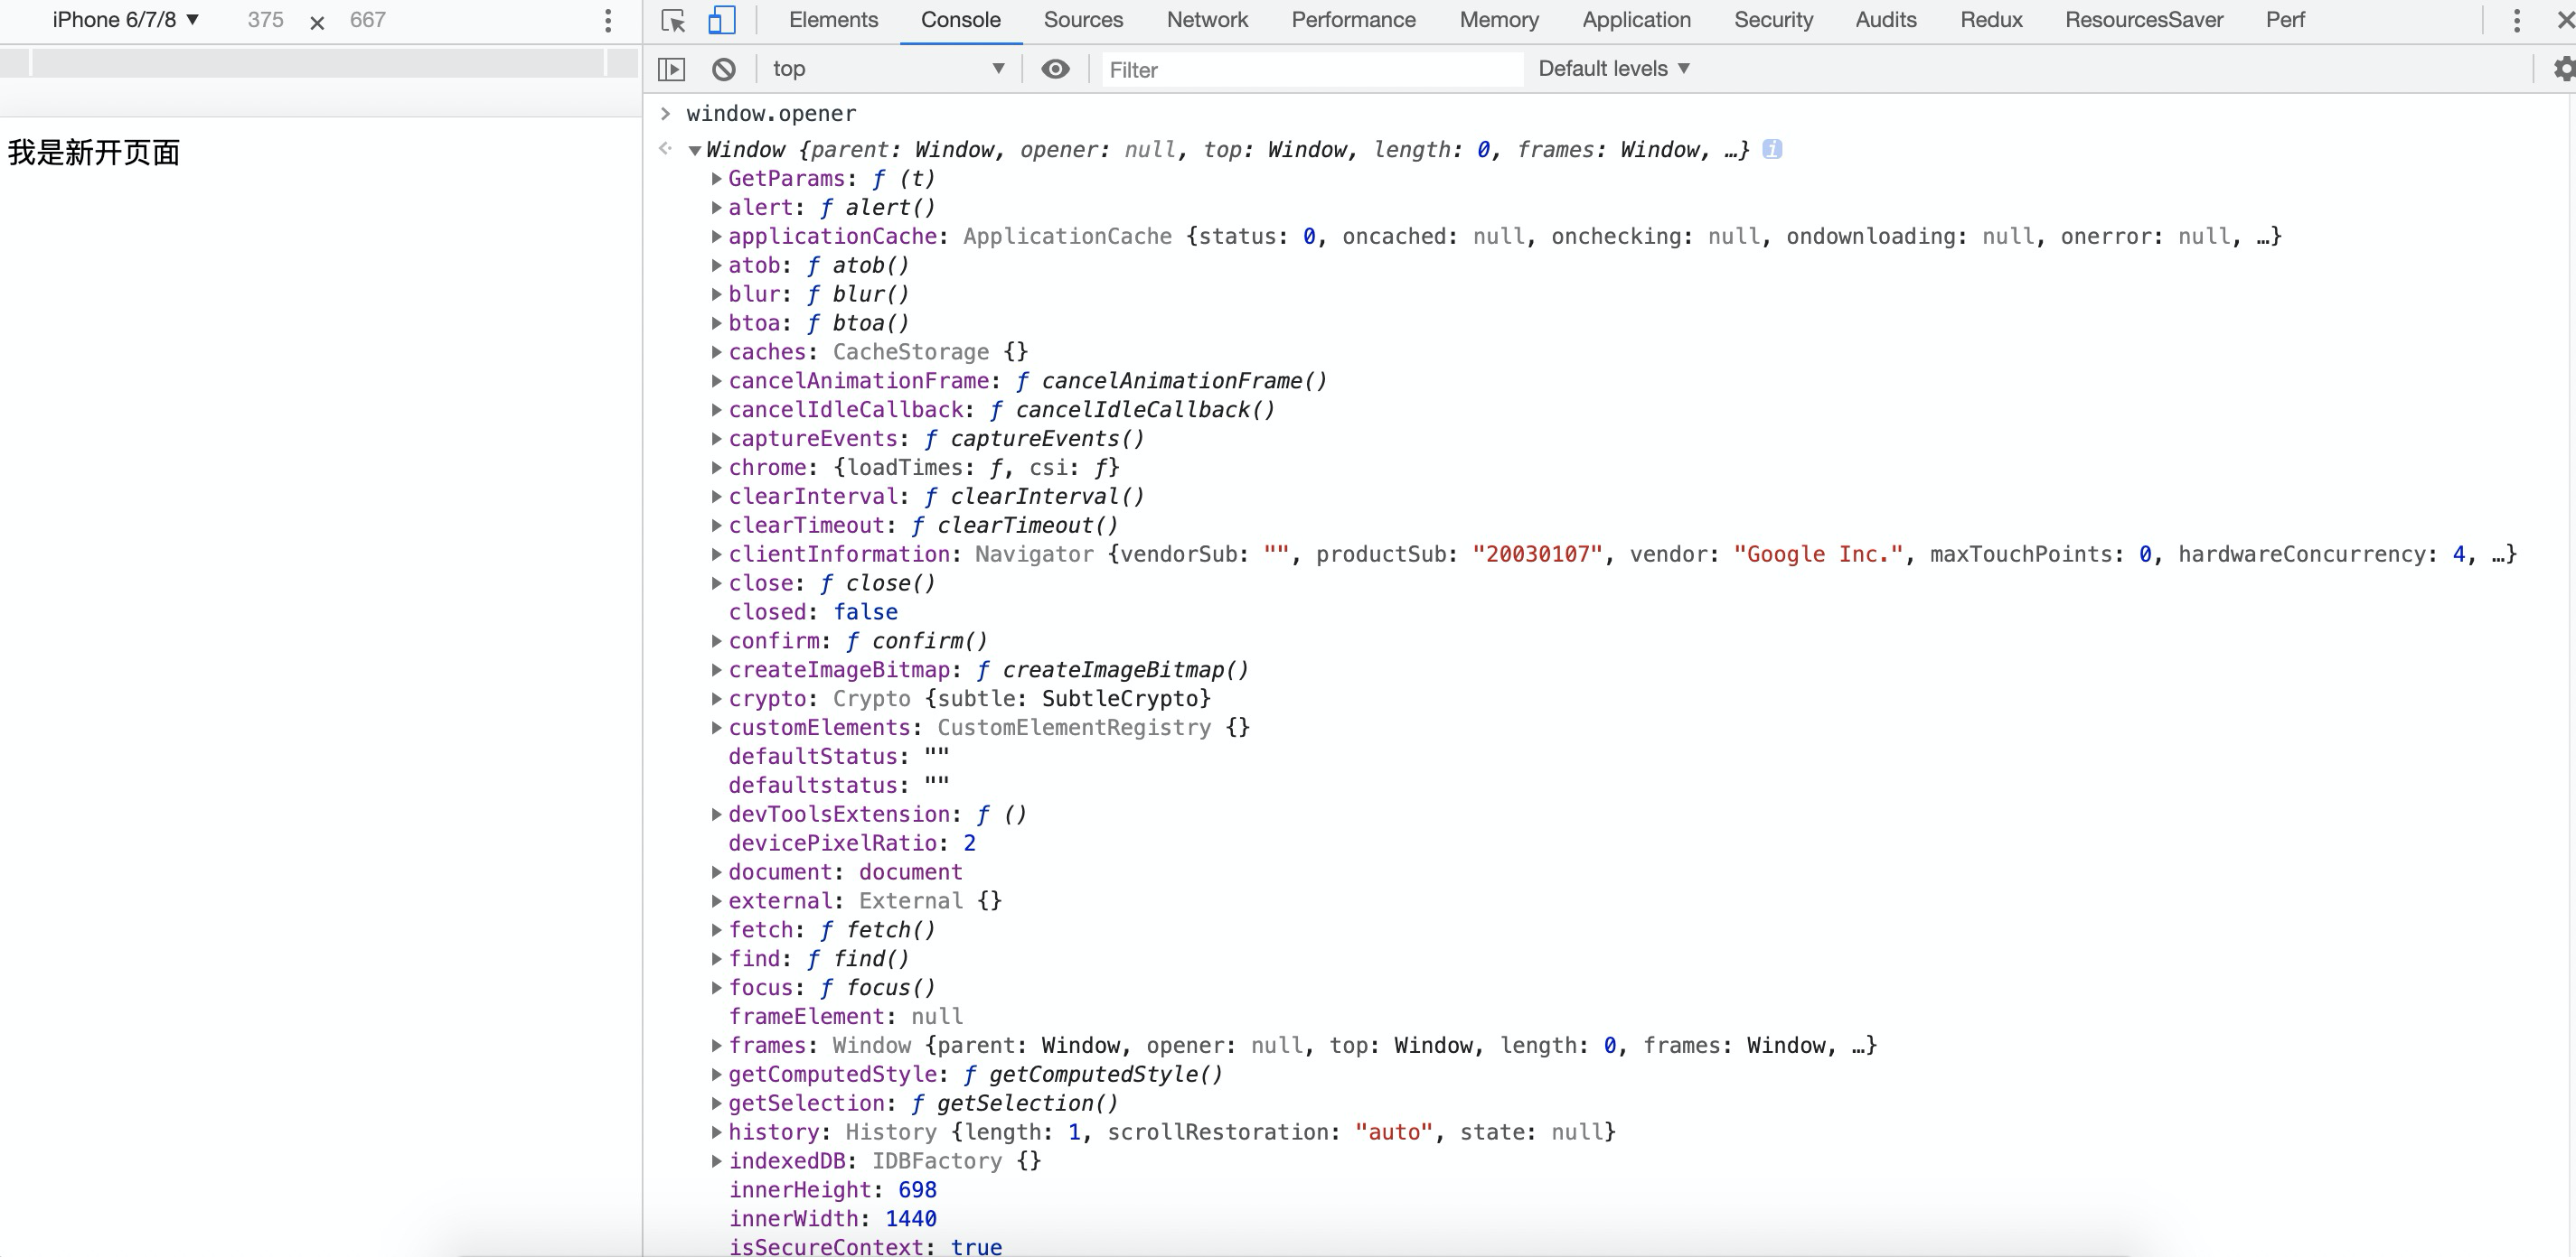Expand the fetch function entry
This screenshot has width=2576, height=1257.
point(716,930)
